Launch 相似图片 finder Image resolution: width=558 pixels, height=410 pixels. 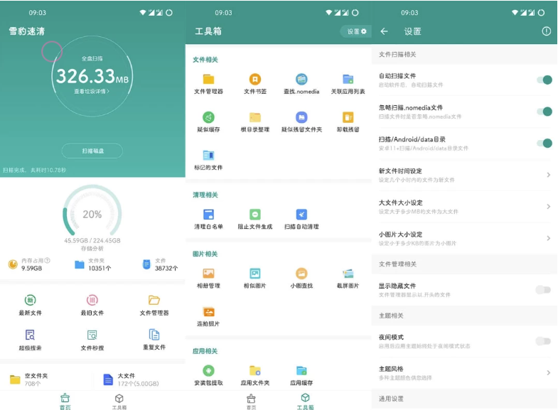point(254,277)
